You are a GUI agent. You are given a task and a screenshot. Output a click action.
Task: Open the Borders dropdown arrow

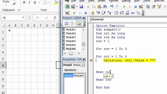[49, 2]
